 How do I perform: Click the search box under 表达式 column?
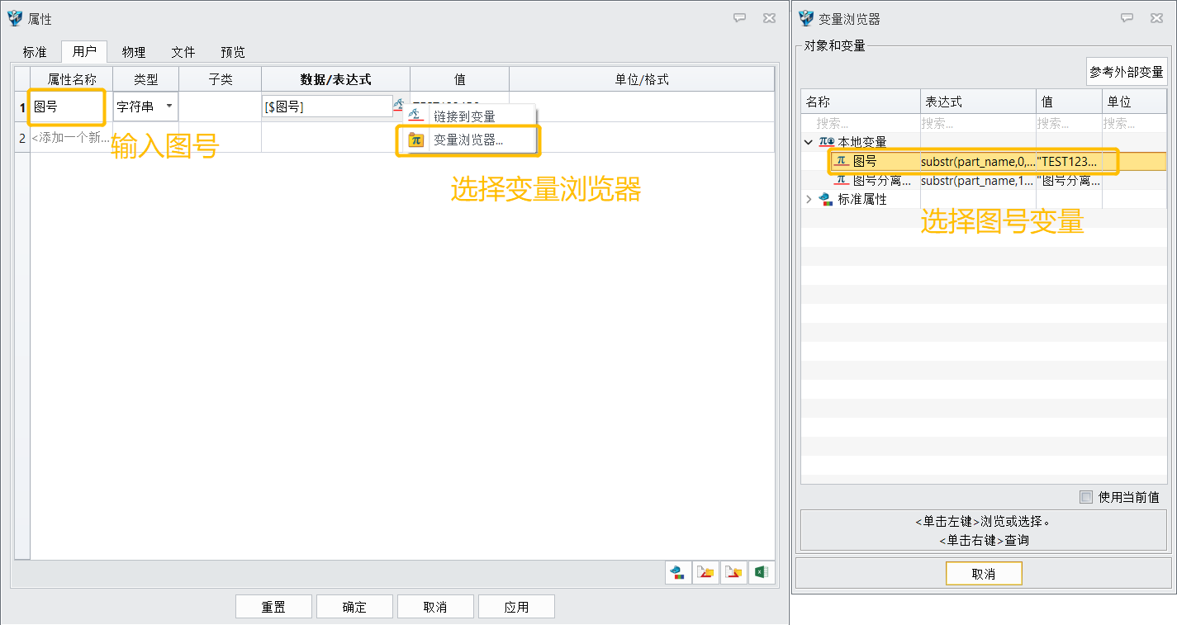pyautogui.click(x=979, y=123)
